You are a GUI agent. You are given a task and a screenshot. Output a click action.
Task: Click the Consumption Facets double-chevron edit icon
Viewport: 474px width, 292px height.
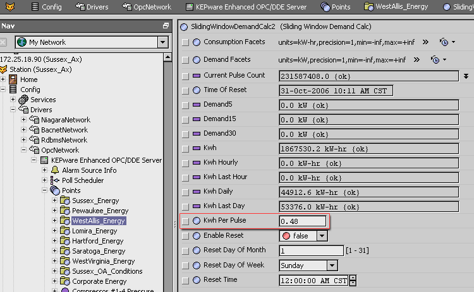point(425,42)
